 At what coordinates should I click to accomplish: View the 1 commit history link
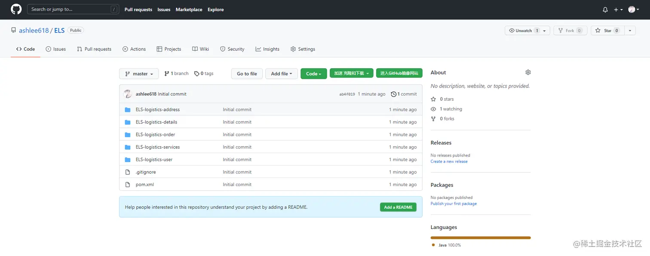(x=404, y=94)
